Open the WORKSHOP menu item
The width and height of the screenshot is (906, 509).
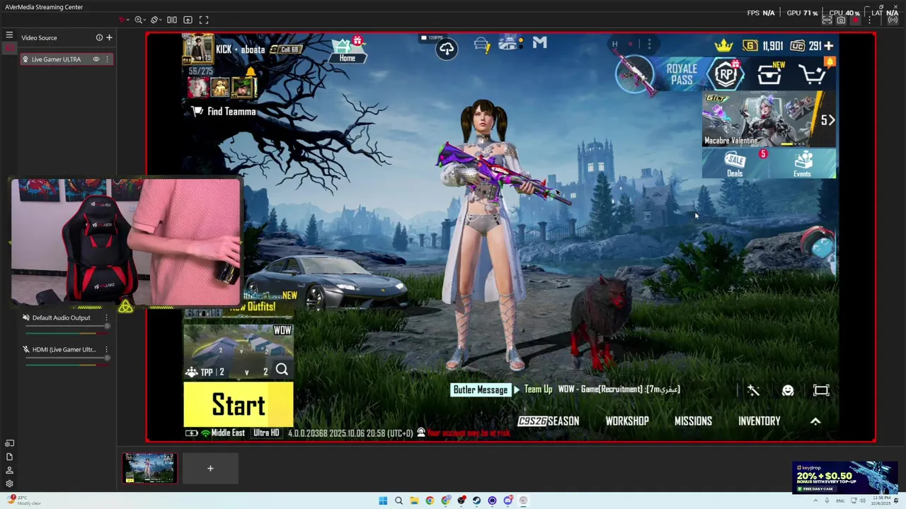click(x=627, y=421)
